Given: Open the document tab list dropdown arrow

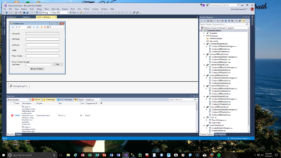Looking at the screenshot, I should click(197, 17).
